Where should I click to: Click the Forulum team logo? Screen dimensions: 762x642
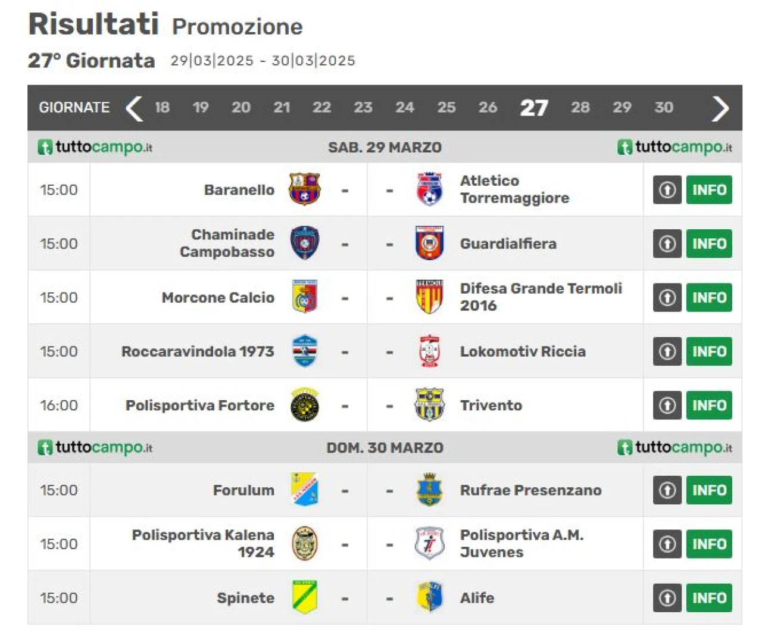pos(304,490)
